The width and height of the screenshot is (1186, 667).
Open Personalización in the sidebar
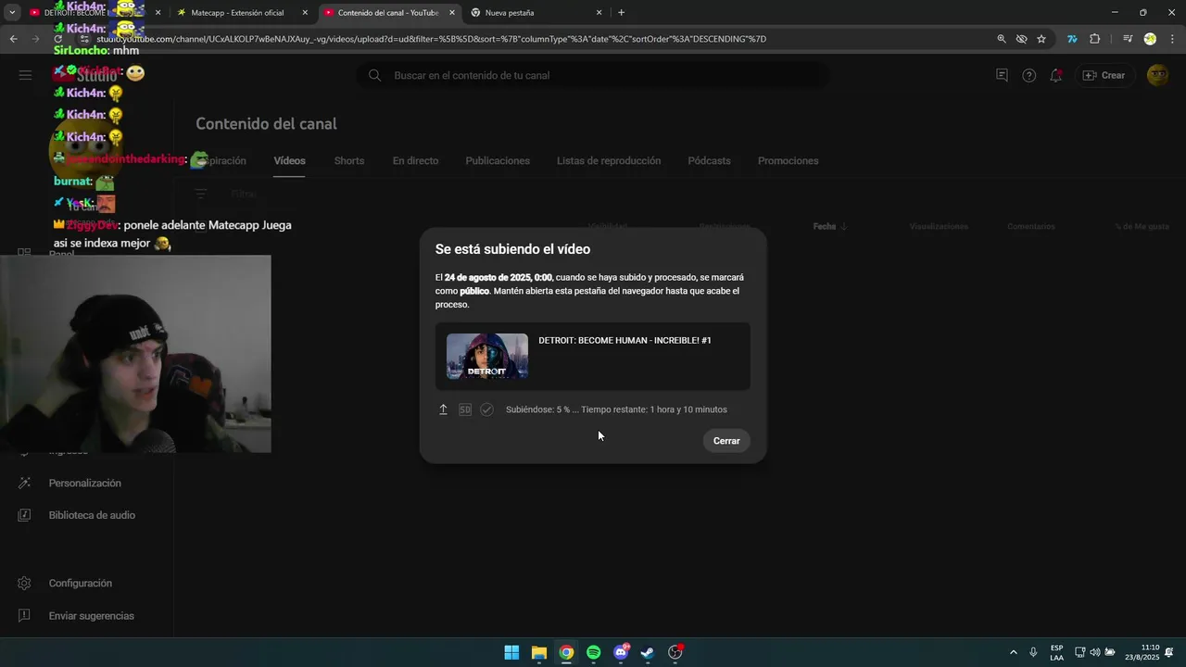click(x=85, y=483)
